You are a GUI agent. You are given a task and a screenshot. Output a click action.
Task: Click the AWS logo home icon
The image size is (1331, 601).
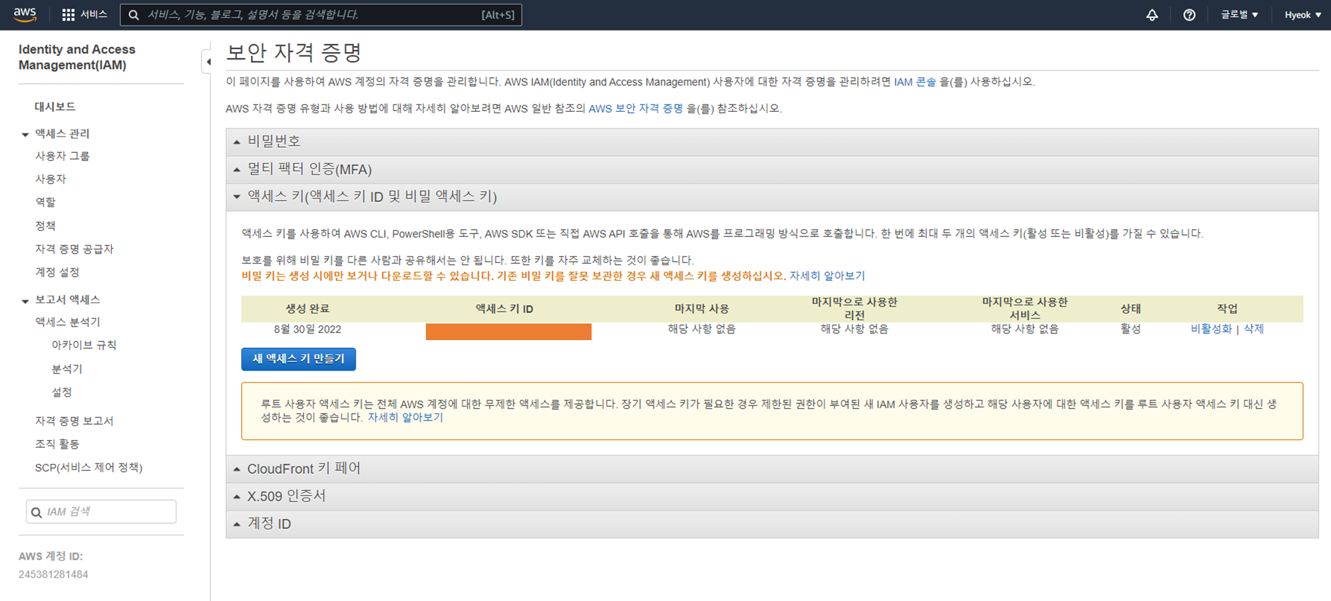tap(25, 15)
